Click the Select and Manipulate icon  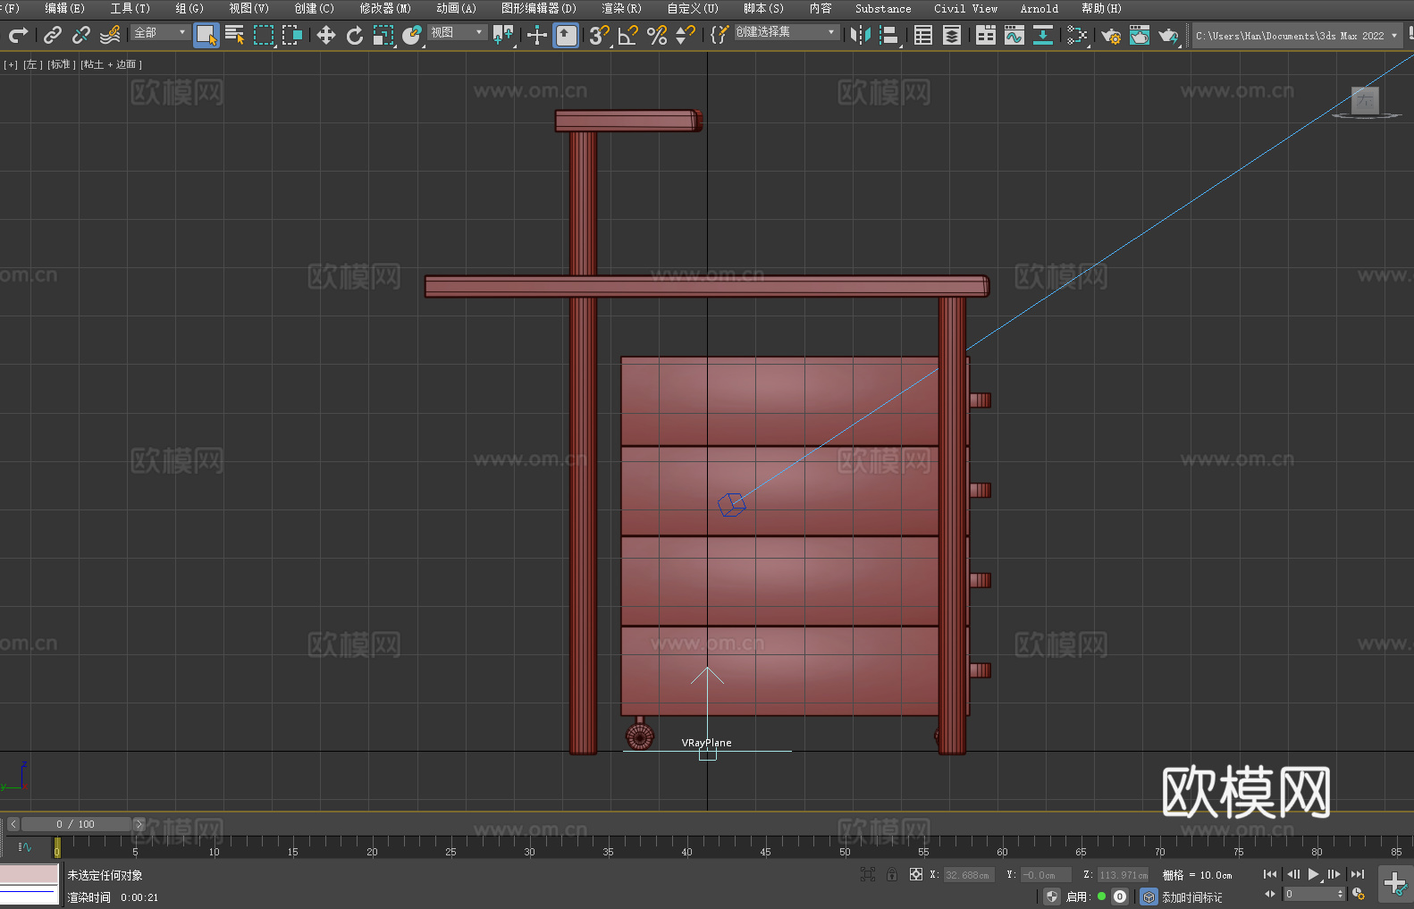537,35
